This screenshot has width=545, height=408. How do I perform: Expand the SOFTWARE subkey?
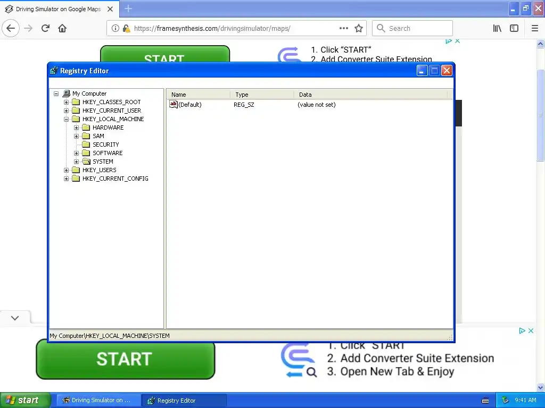pyautogui.click(x=77, y=153)
